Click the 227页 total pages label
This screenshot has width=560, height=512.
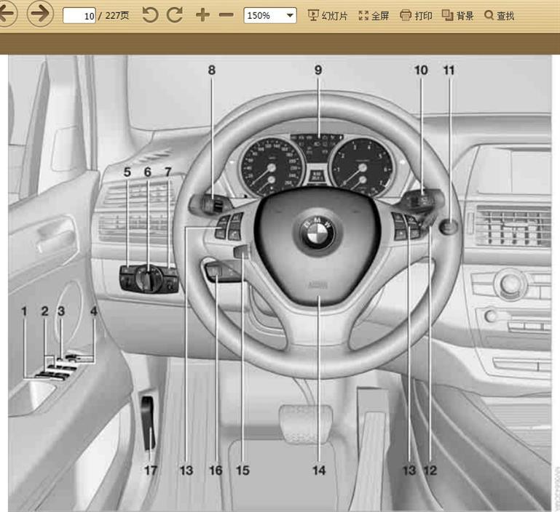pyautogui.click(x=117, y=16)
